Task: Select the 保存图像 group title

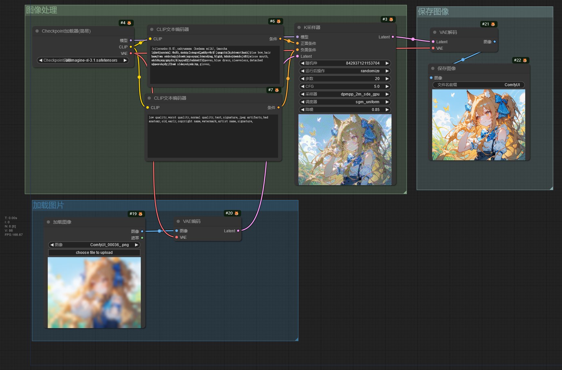Action: click(x=433, y=12)
